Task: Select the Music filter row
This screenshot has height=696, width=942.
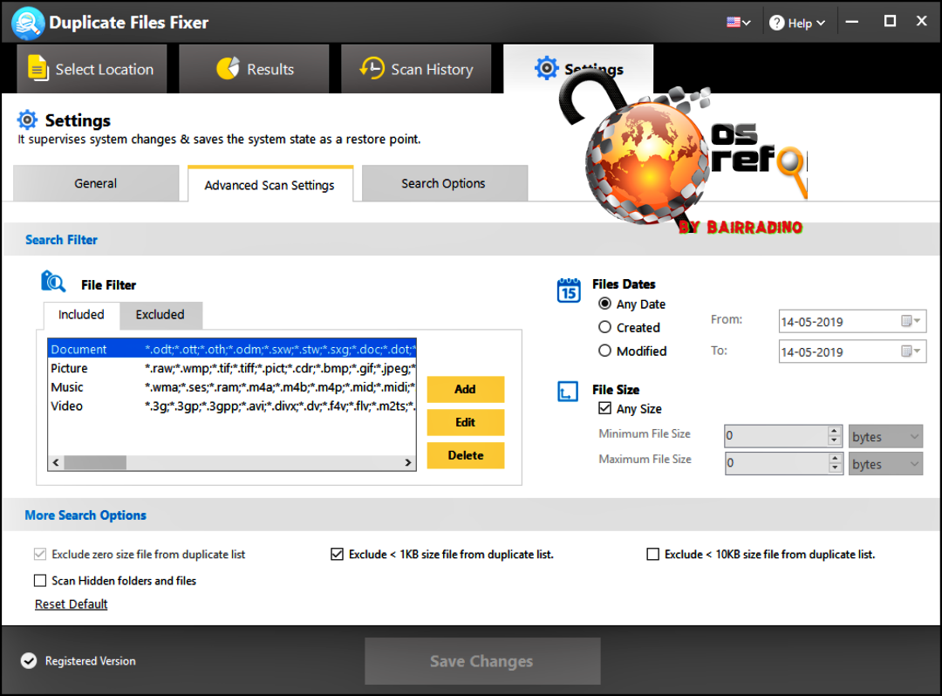Action: (x=232, y=387)
